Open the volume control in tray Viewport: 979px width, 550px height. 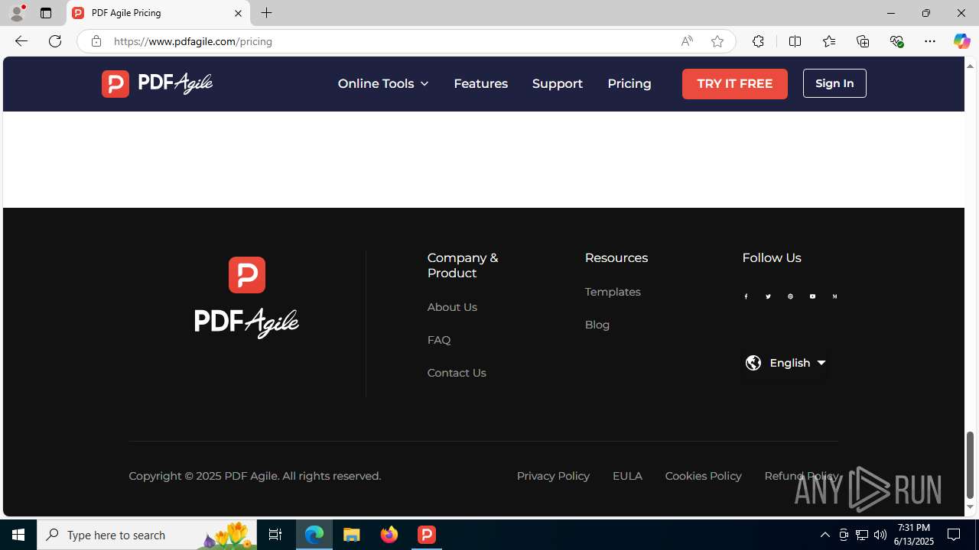[x=880, y=535]
